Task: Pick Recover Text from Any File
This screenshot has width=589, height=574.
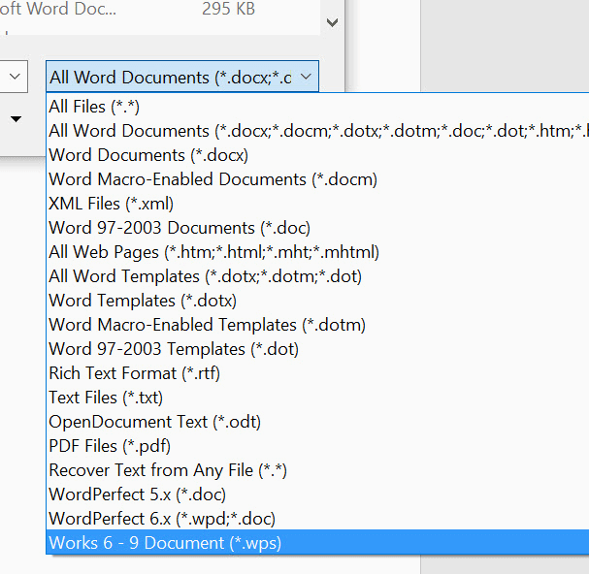Action: pyautogui.click(x=317, y=470)
